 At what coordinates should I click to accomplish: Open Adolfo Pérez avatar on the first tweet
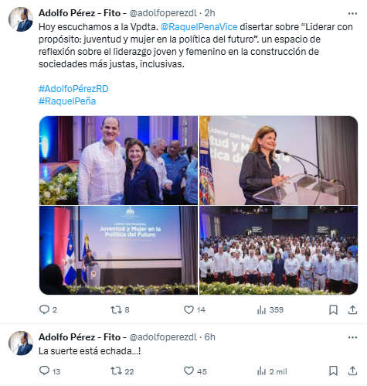pyautogui.click(x=21, y=19)
